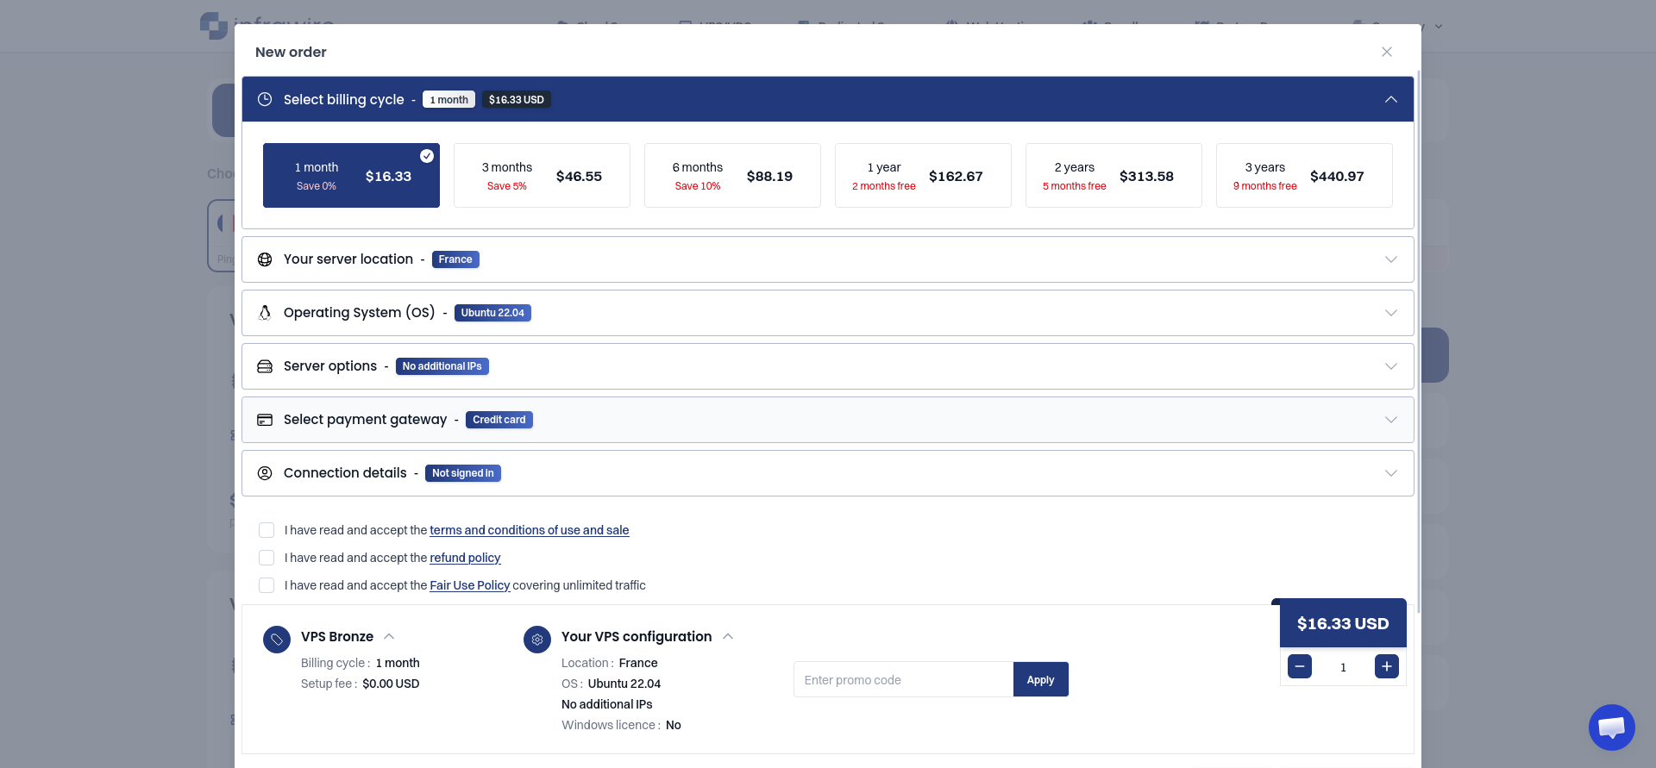Pick the 3 years billing cycle

1304,176
